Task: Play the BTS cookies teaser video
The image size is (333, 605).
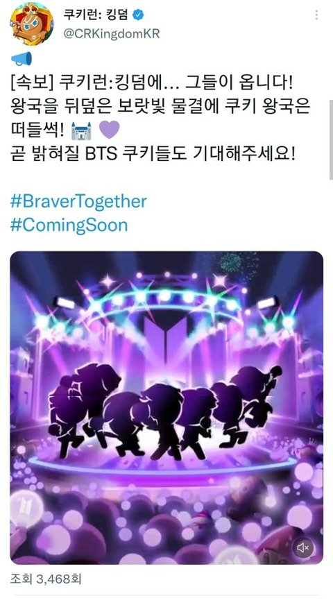Action: pos(166,407)
